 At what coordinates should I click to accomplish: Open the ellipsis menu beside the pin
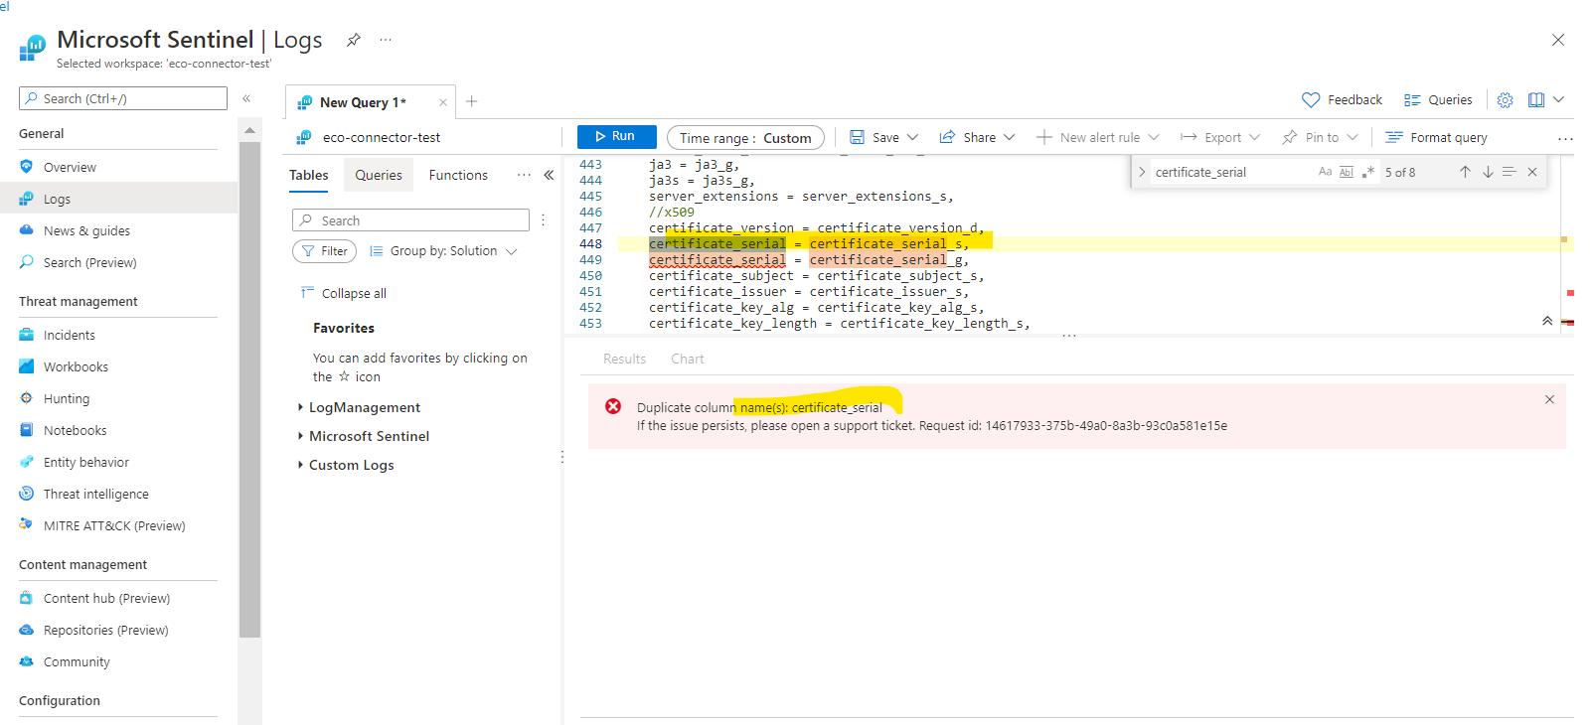pos(386,40)
